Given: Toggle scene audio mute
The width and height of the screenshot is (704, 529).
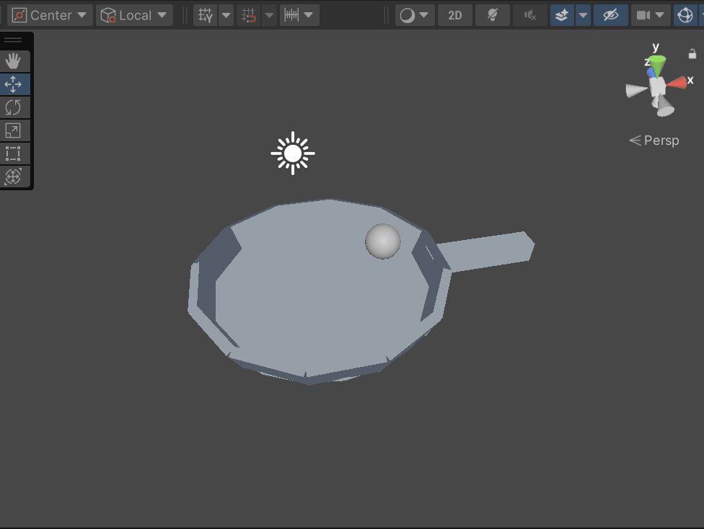Looking at the screenshot, I should click(x=530, y=15).
